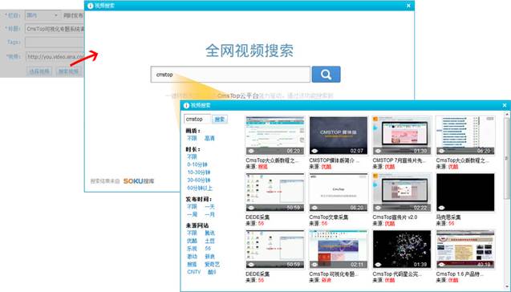Filter publish time to 一月
This screenshot has width=511, height=292.
[209, 214]
